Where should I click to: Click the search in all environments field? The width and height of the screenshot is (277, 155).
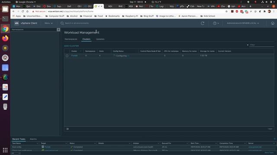(77, 23)
